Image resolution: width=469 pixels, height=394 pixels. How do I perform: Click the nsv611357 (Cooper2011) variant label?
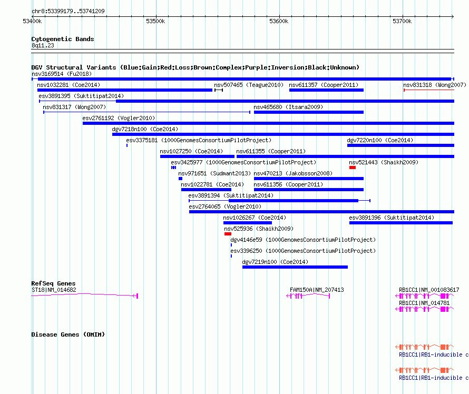324,85
